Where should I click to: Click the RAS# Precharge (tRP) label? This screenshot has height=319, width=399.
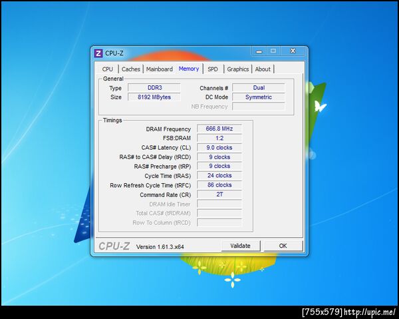[162, 166]
